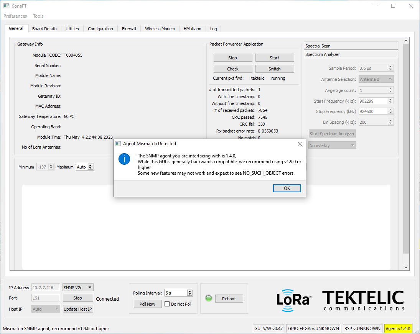Click the BSP v.UNKNOWN status entry
Viewport: 420px width, 334px height.
(362, 328)
